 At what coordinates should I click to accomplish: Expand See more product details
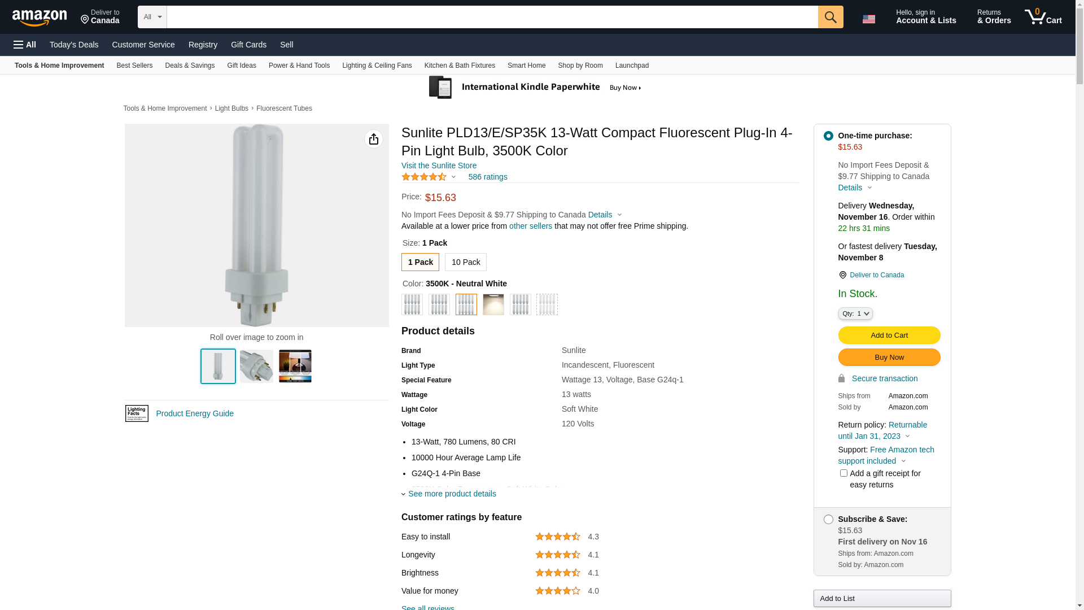pyautogui.click(x=451, y=494)
